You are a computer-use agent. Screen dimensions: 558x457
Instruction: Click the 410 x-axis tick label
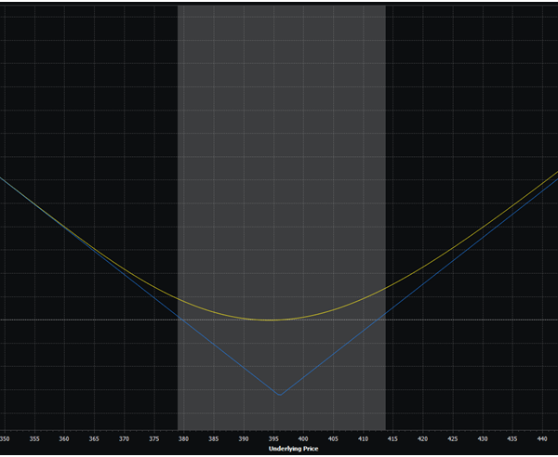point(363,437)
